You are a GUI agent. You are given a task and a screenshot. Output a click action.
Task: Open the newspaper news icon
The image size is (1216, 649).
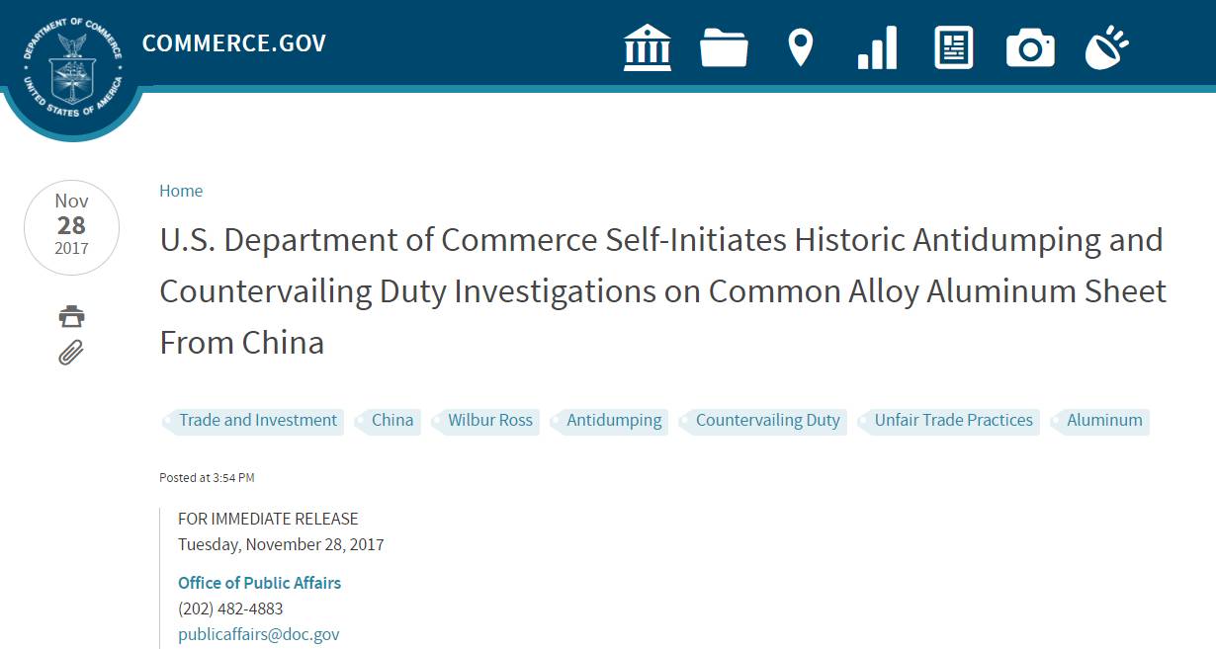(x=954, y=47)
